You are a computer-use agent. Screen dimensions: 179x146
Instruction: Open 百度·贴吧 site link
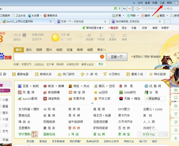[28, 86]
